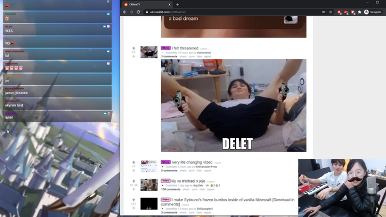Viewport: 386px width, 217px height.
Task: Downvote the Sykkuno frozen burritos post
Action: (x=134, y=207)
